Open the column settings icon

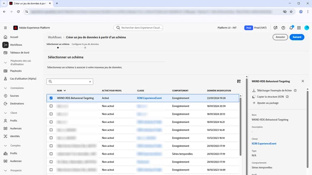(239, 81)
